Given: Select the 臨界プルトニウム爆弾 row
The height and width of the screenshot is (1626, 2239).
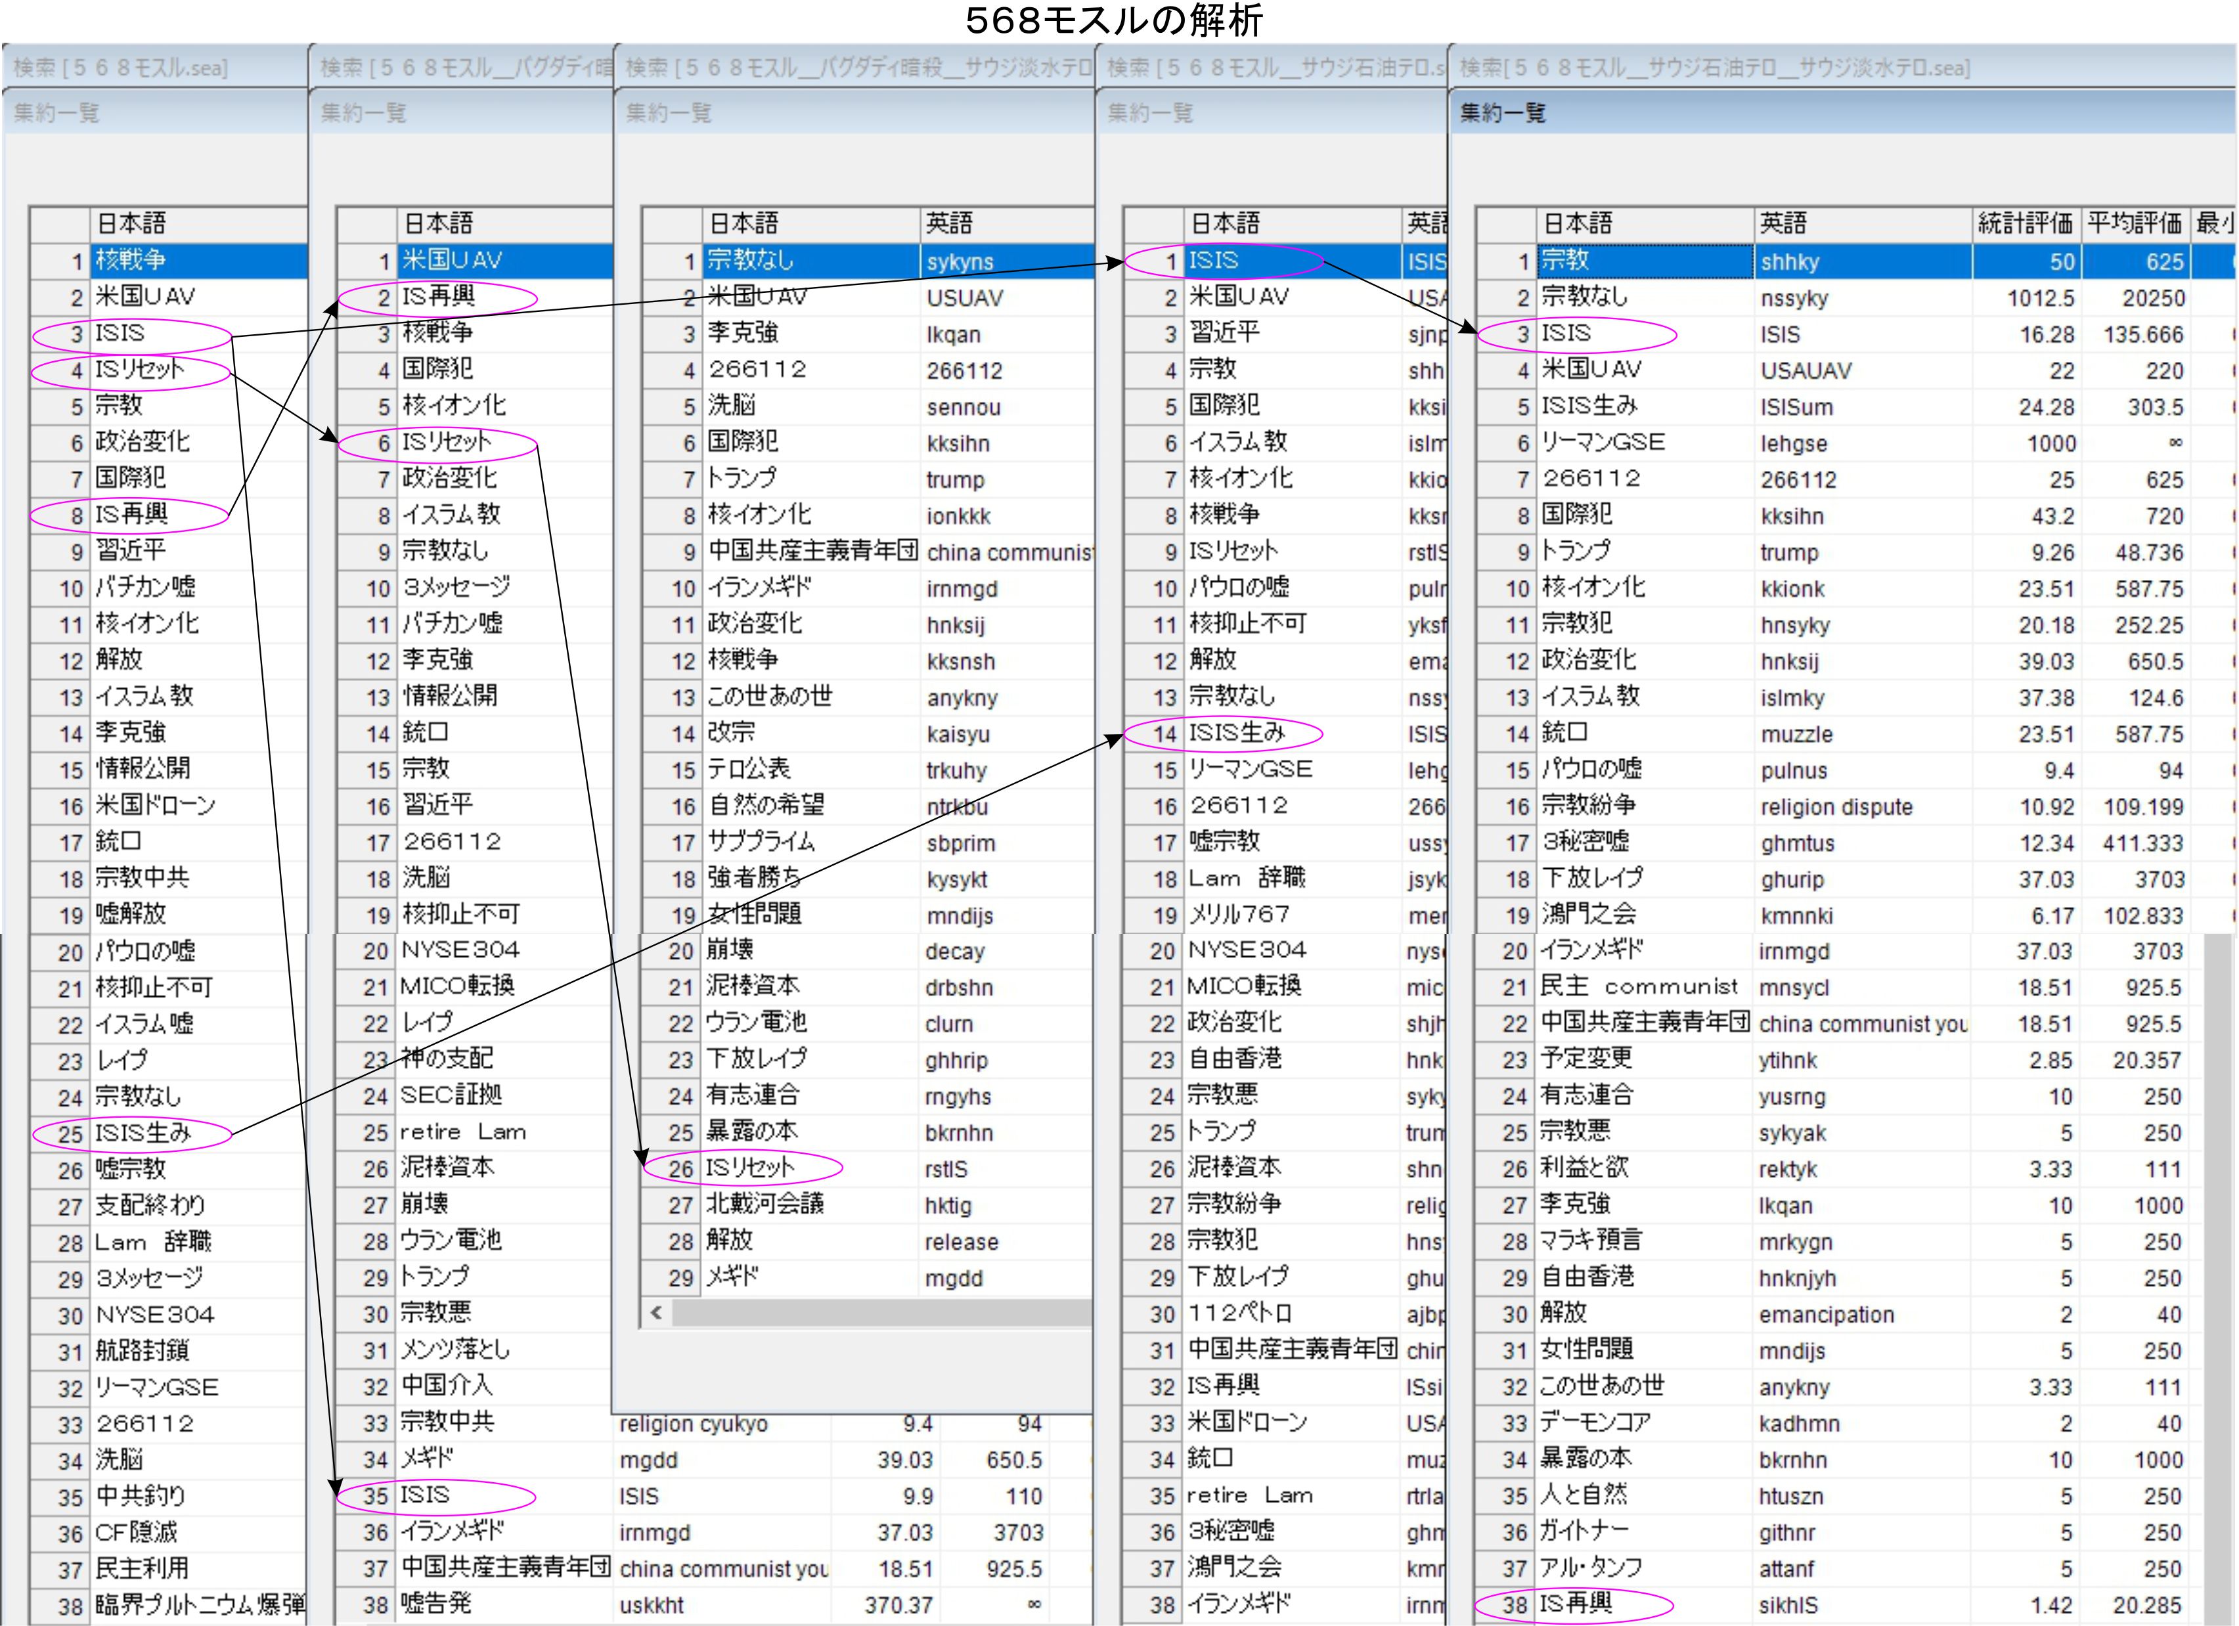Looking at the screenshot, I should (198, 1604).
